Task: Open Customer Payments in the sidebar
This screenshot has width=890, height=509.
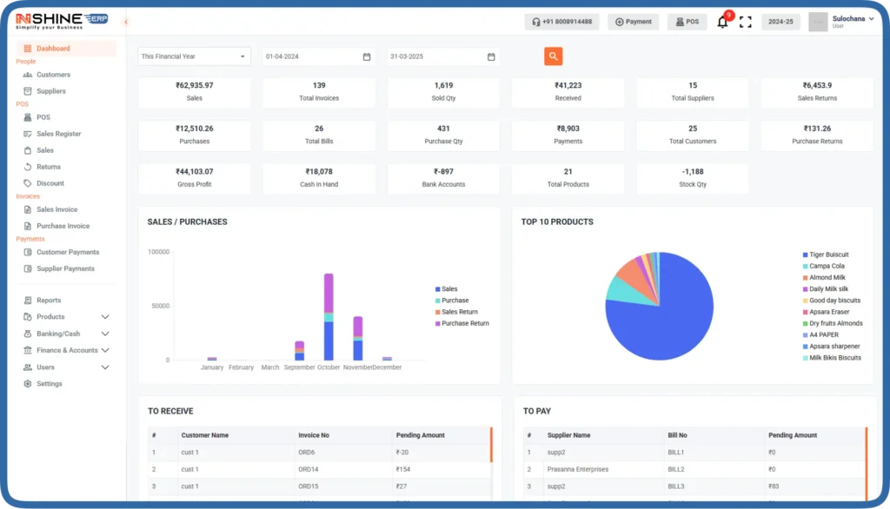Action: pyautogui.click(x=69, y=251)
